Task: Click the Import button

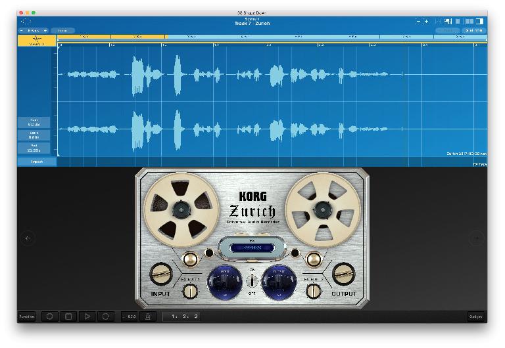Action: (37, 162)
